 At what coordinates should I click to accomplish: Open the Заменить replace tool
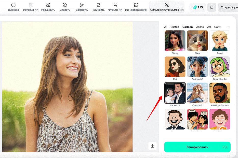point(82,7)
